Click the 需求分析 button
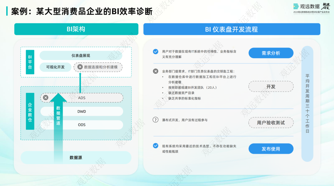Screen dimensions: 334x186 pos(271,53)
